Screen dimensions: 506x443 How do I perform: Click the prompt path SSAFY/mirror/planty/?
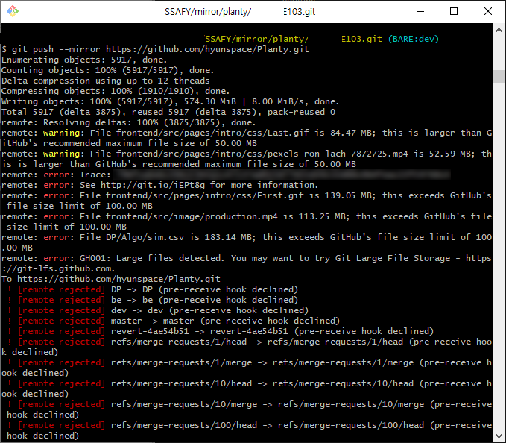pyautogui.click(x=256, y=39)
